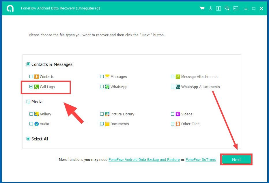This screenshot has width=269, height=183.
Task: Click the Message Attachments label
Action: coord(199,77)
